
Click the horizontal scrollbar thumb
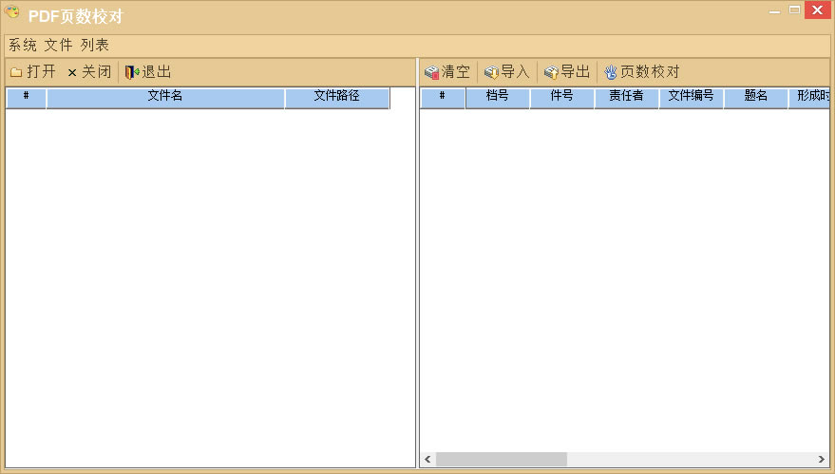(501, 459)
